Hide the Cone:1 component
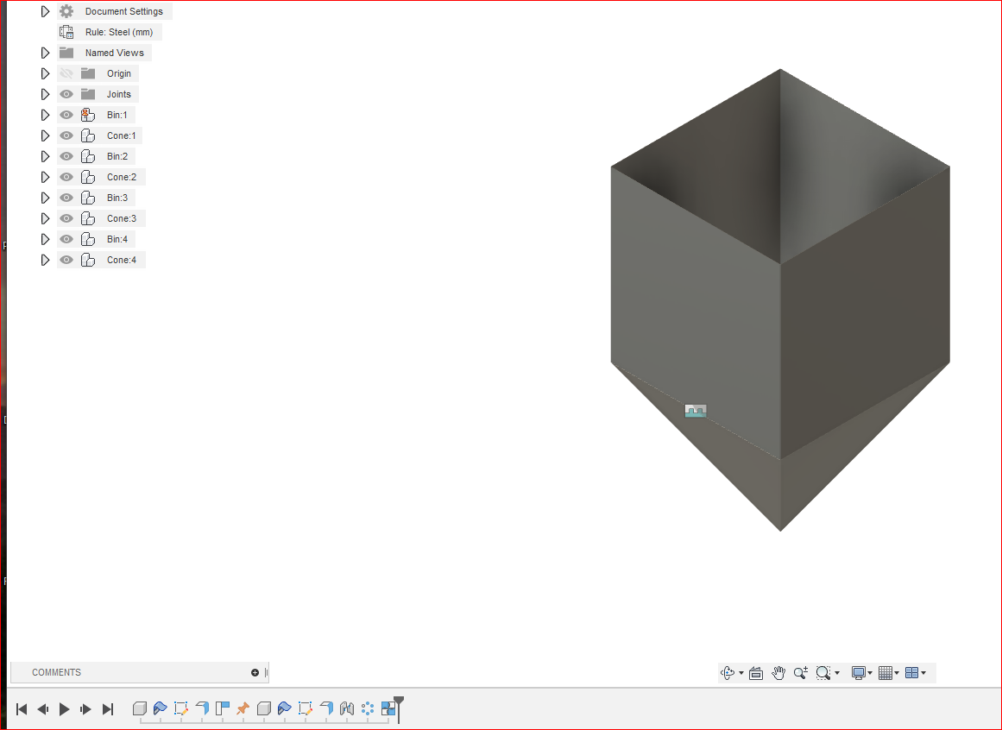Screen dimensions: 1002x730 [66, 135]
